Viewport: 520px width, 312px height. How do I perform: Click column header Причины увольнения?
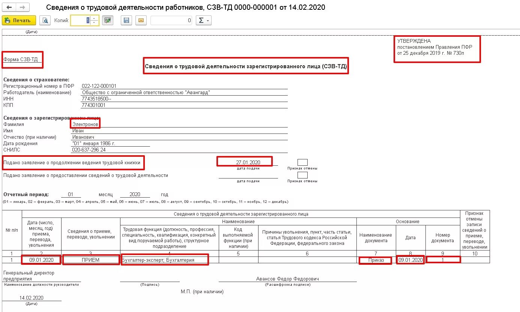(x=307, y=238)
